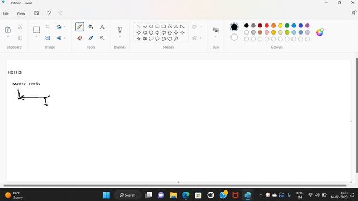Pick the five-point star shape
Viewport: 358px width, 201px height.
pos(139,39)
